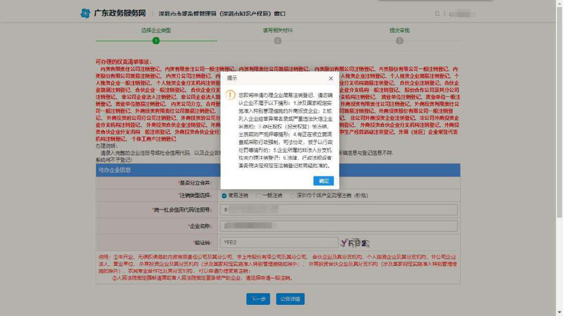
Task: Click the green step 1 circle
Action: tap(156, 41)
